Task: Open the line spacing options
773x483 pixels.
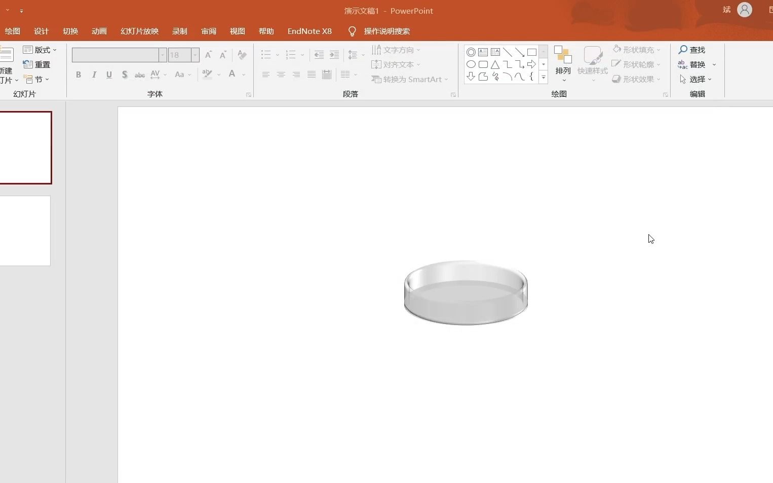Action: point(356,55)
